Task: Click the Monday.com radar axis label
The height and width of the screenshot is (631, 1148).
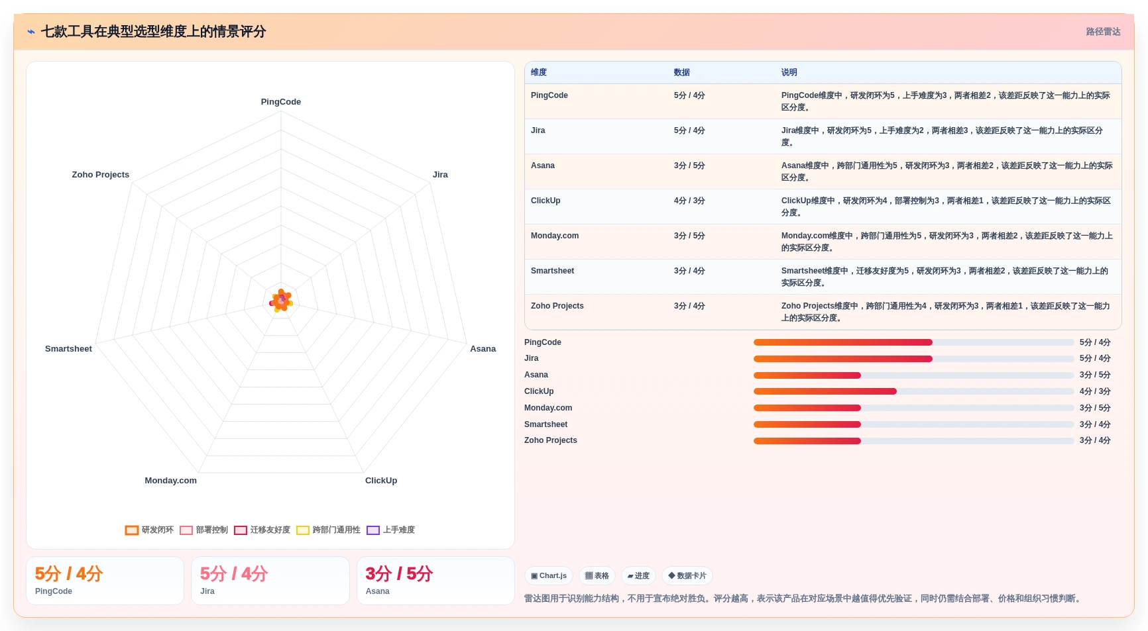Action: (171, 481)
